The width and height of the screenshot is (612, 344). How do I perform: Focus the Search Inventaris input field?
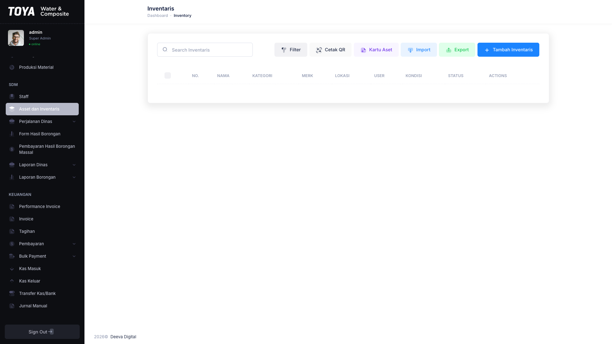coord(205,50)
